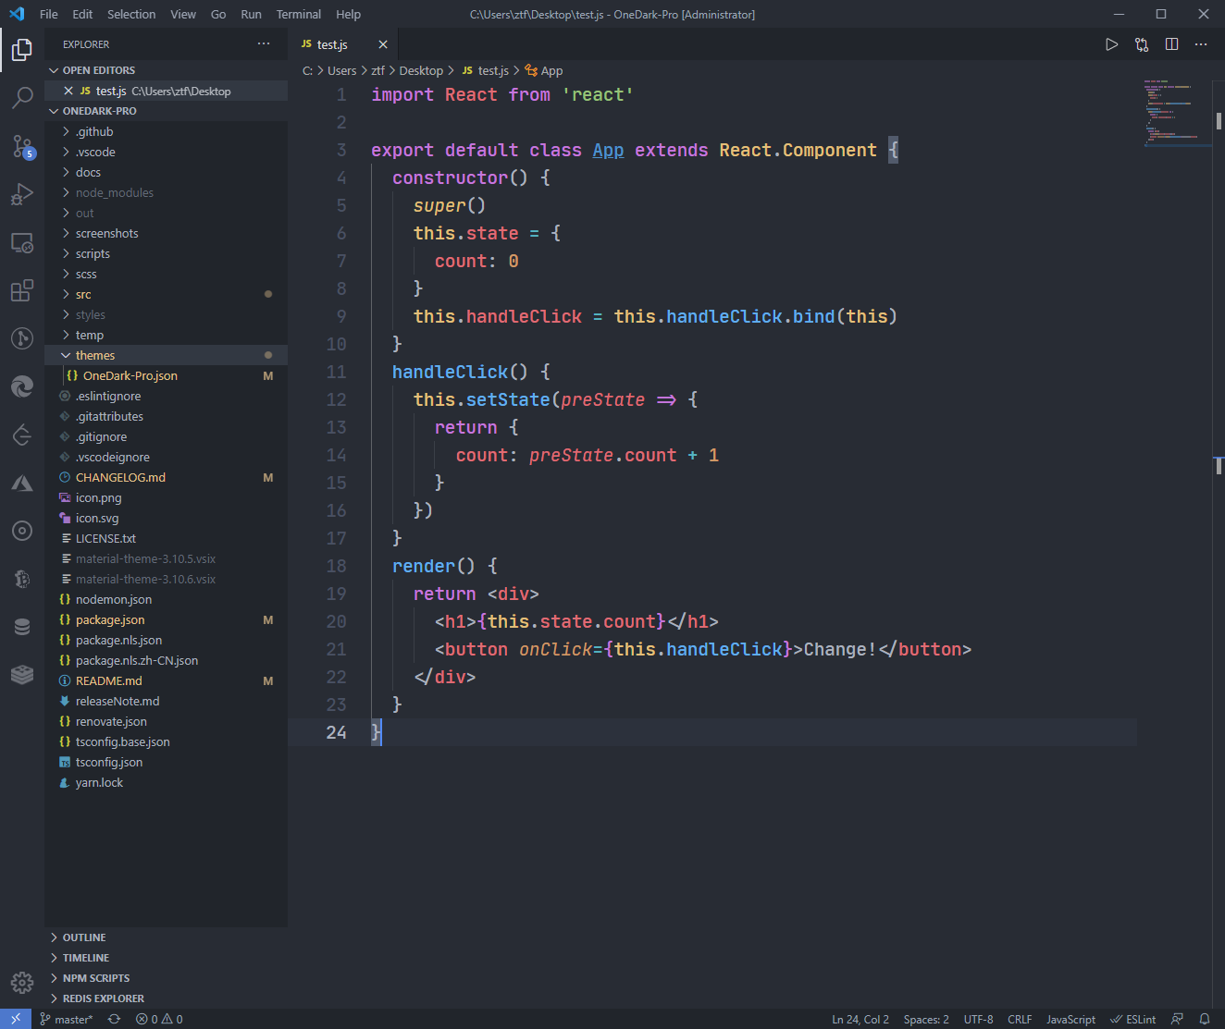Open the database explorer sidebar icon
This screenshot has width=1225, height=1029.
(21, 627)
